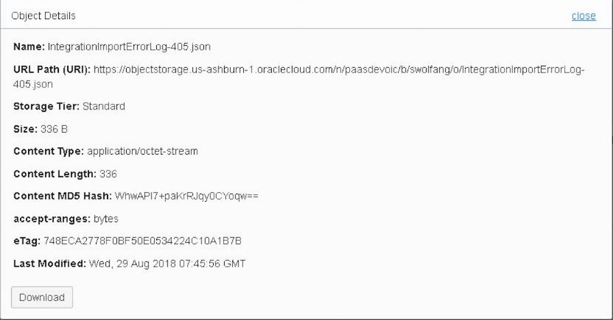The image size is (613, 320).
Task: Click the Content Length label
Action: [54, 174]
